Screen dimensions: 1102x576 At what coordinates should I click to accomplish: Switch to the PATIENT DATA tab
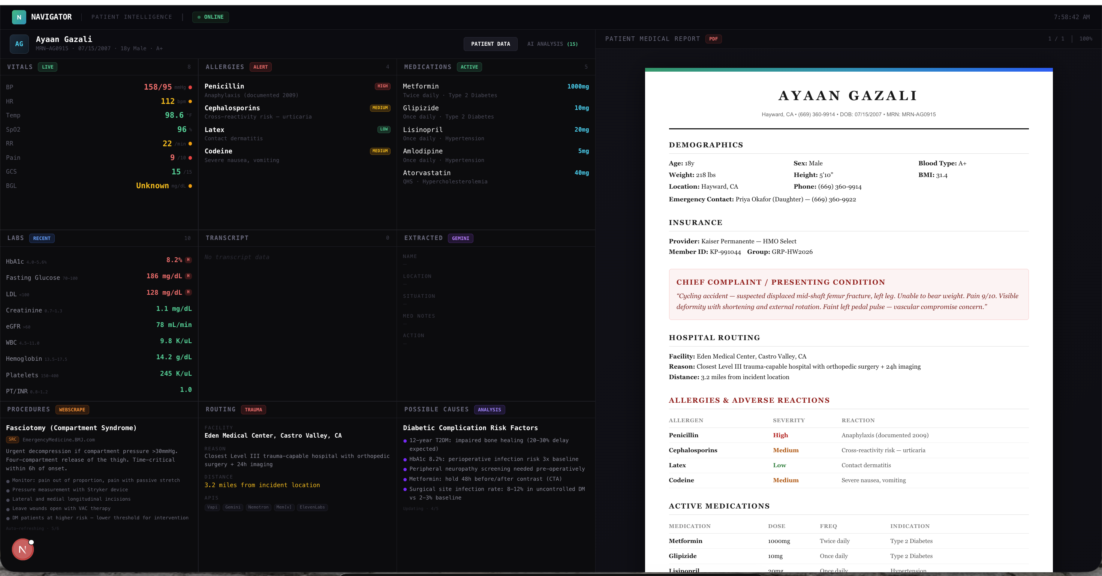(x=490, y=44)
